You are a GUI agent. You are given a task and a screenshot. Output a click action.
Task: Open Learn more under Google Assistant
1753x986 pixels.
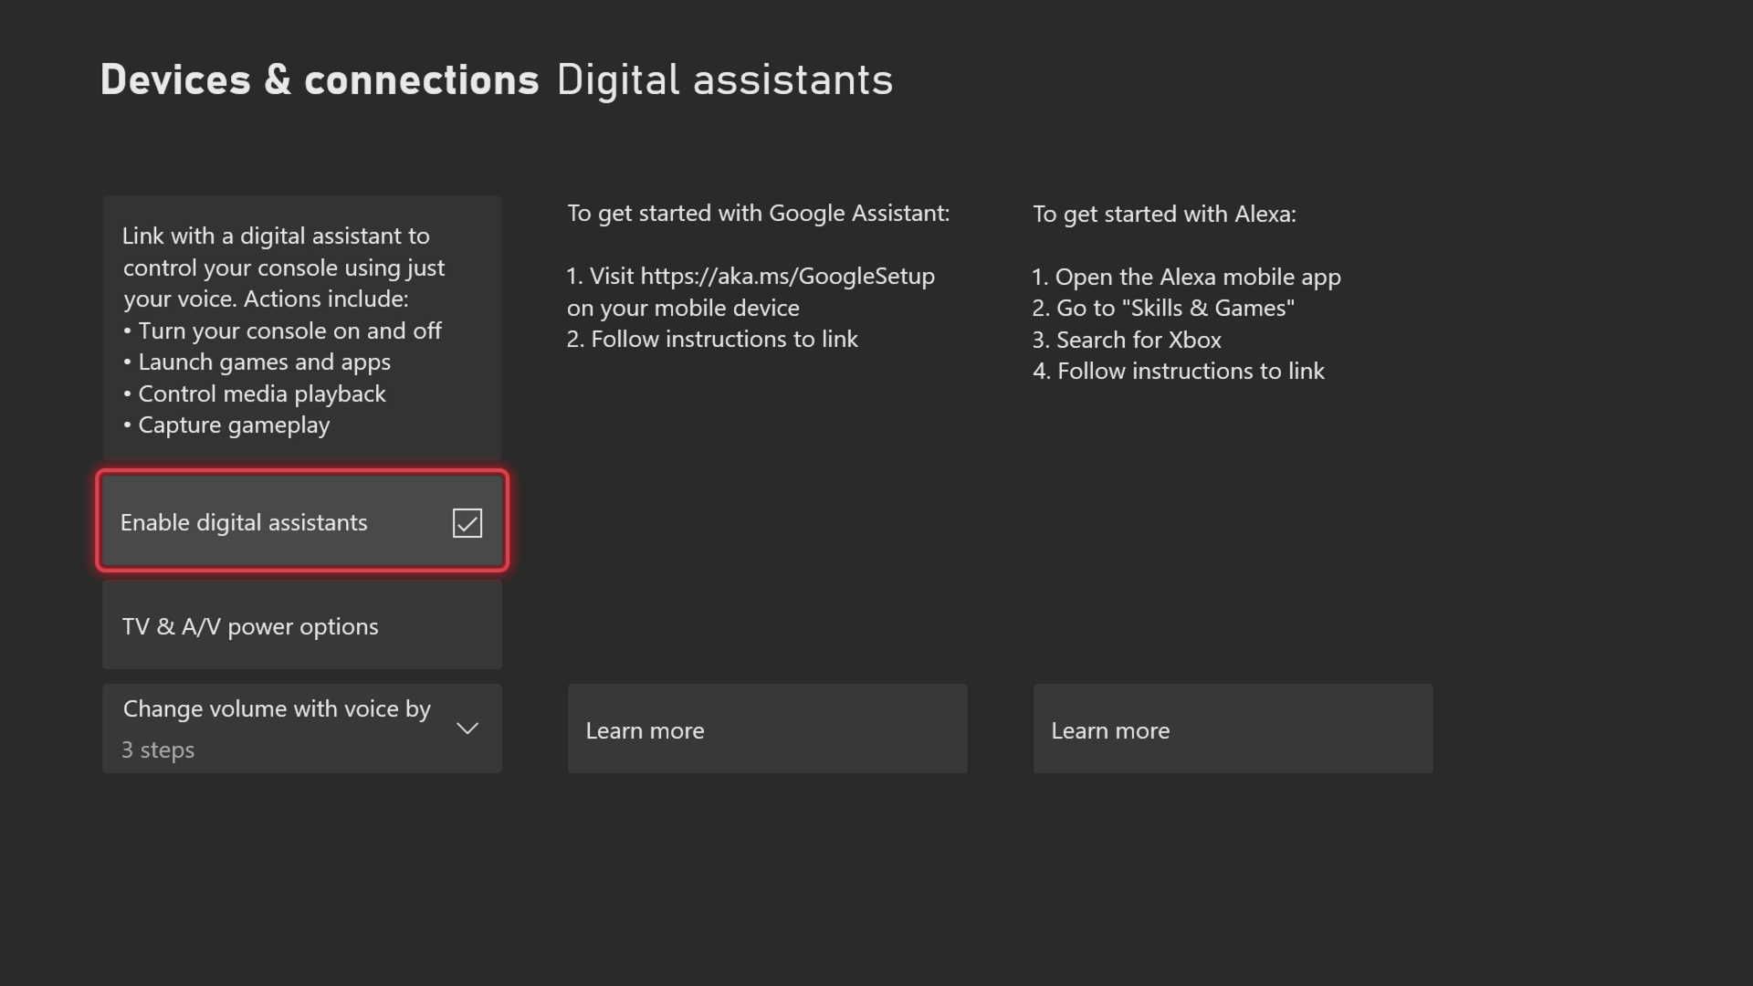pos(767,729)
